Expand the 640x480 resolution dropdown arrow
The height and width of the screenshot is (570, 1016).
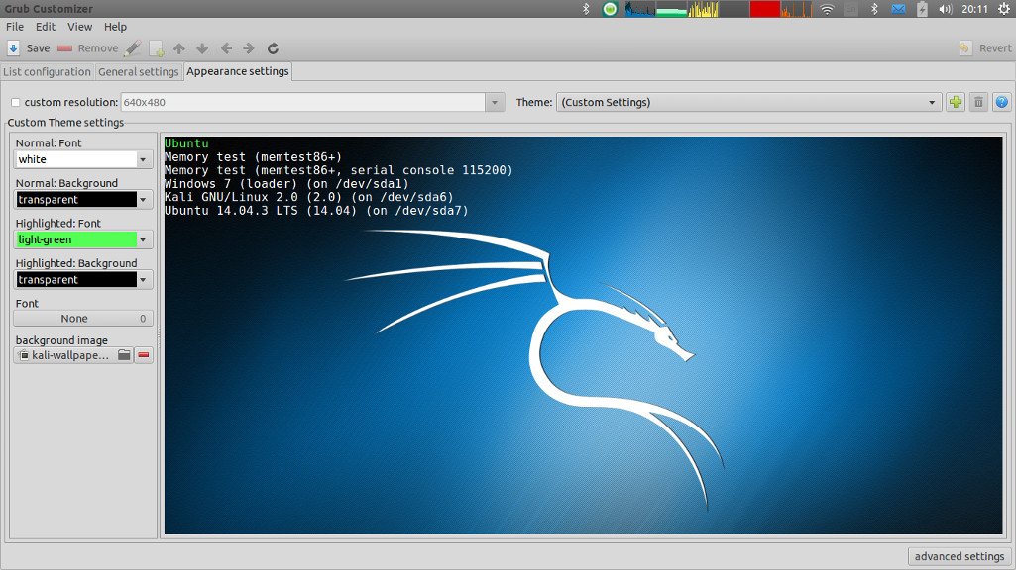(495, 102)
